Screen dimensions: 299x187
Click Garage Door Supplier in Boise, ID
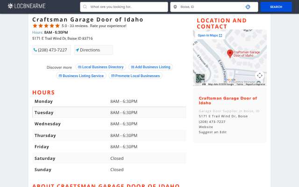229,111
